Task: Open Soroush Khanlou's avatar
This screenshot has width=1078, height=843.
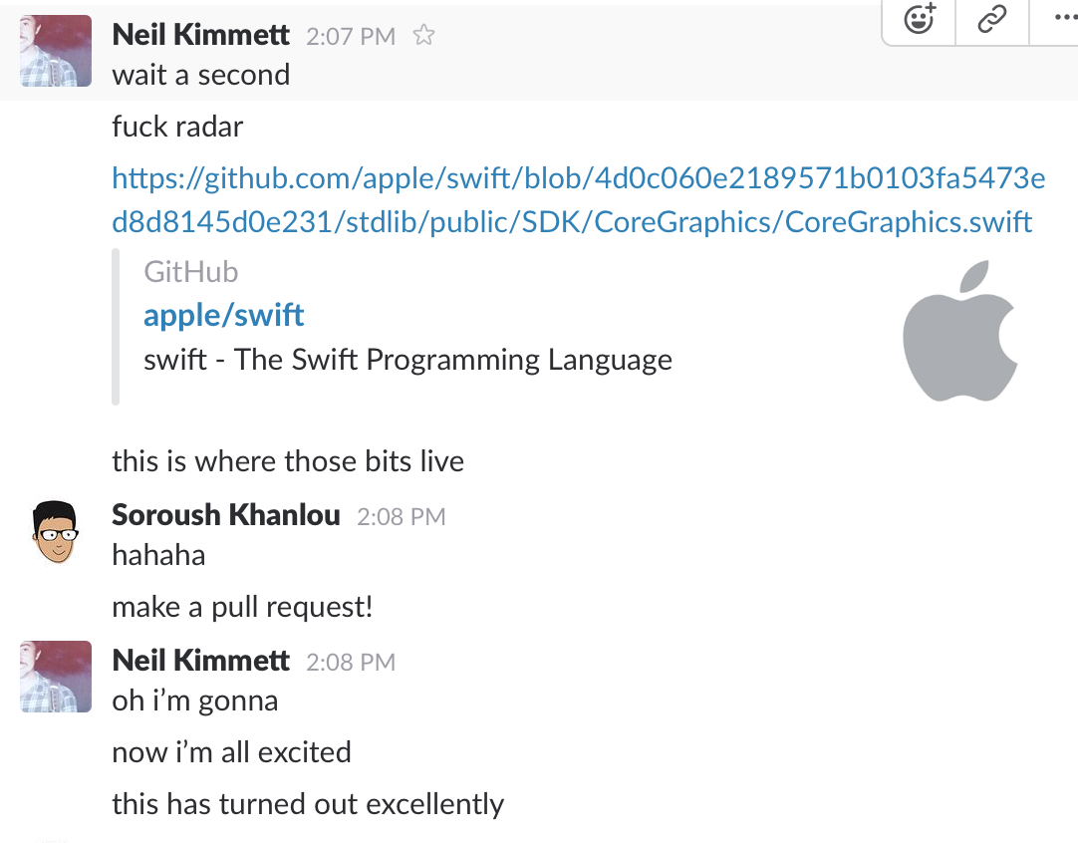Action: (x=56, y=533)
